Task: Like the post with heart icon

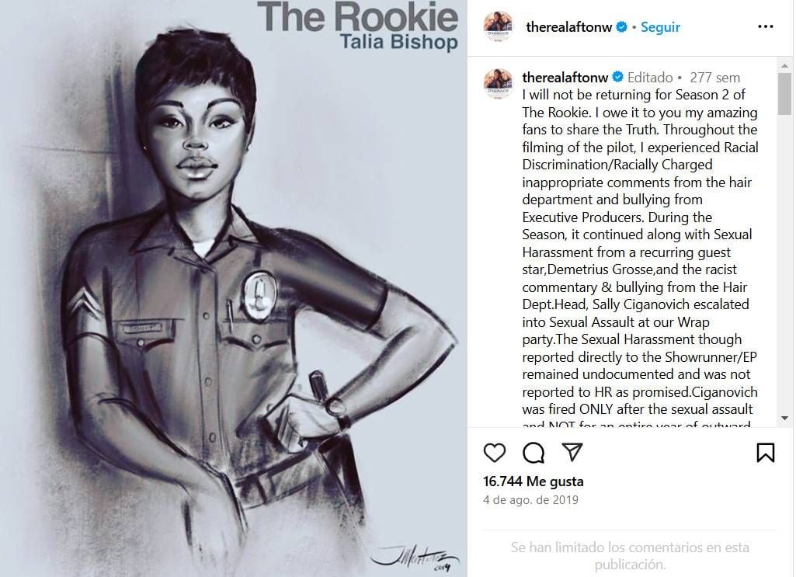Action: click(x=495, y=452)
